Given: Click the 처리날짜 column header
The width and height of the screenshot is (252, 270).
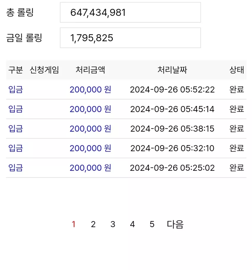Looking at the screenshot, I should point(172,70).
